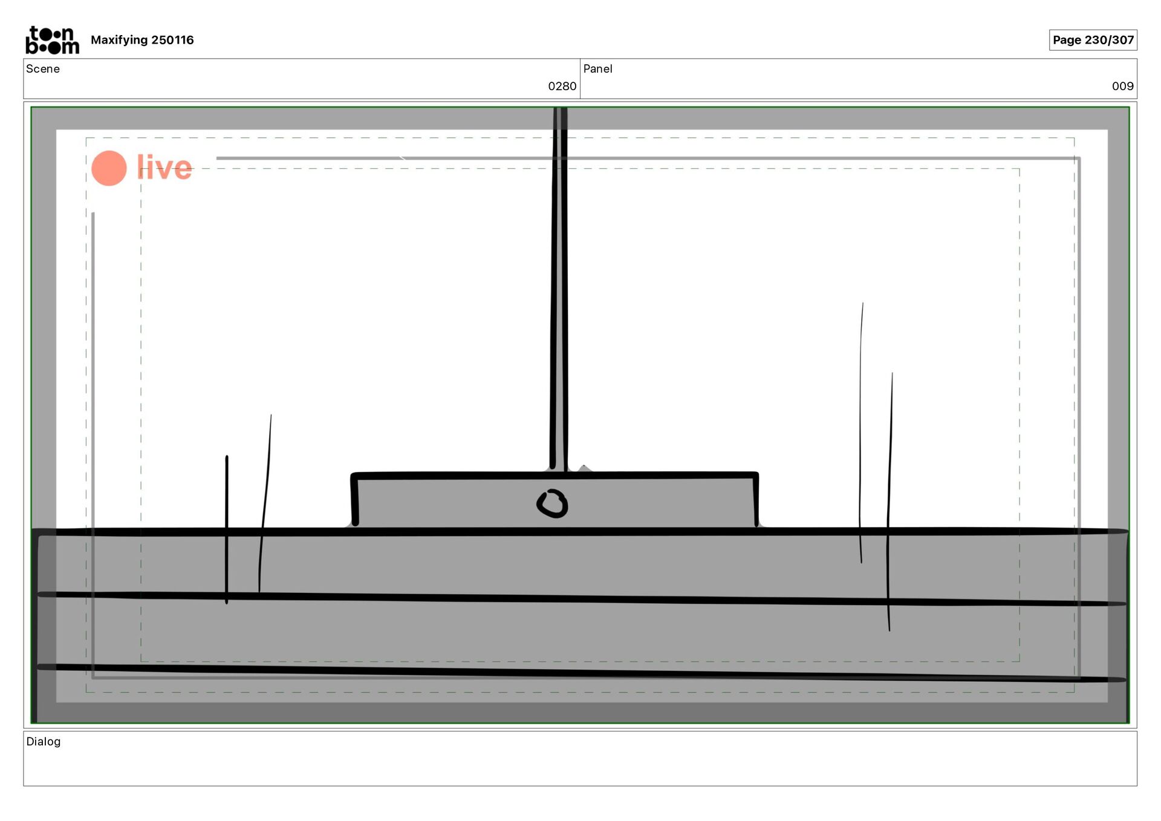This screenshot has height=821, width=1161.
Task: Click inside the empty Dialog field
Action: (x=580, y=765)
